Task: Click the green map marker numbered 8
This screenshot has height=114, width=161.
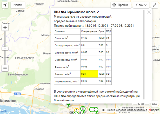Action: click(83, 109)
